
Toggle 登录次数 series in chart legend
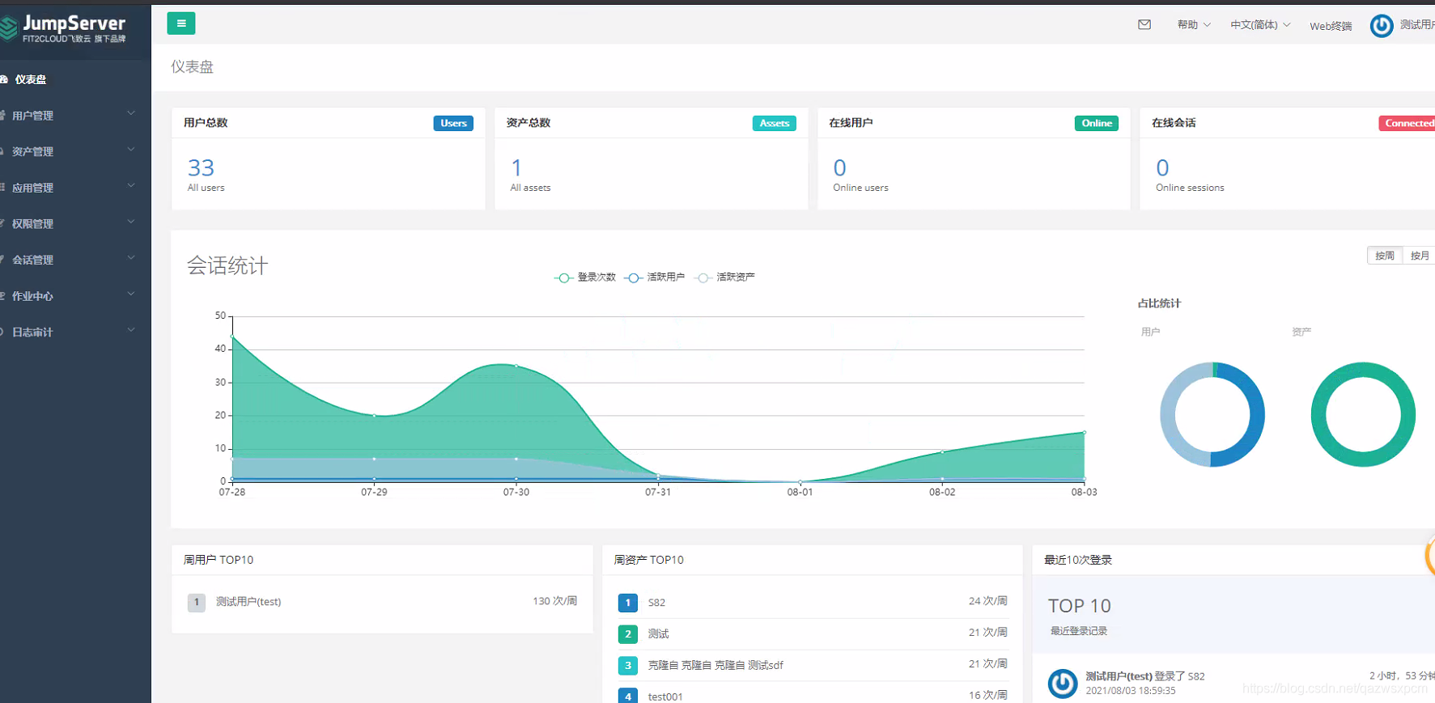tap(585, 277)
